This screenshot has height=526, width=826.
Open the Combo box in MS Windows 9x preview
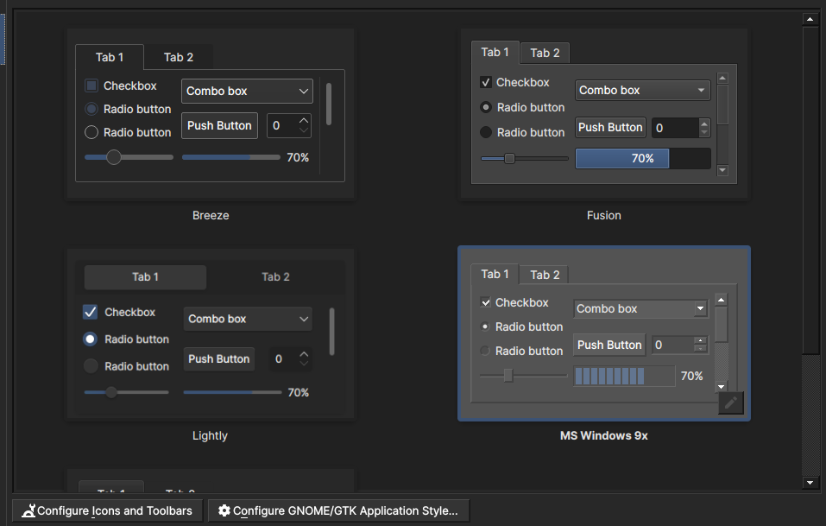[x=641, y=308]
